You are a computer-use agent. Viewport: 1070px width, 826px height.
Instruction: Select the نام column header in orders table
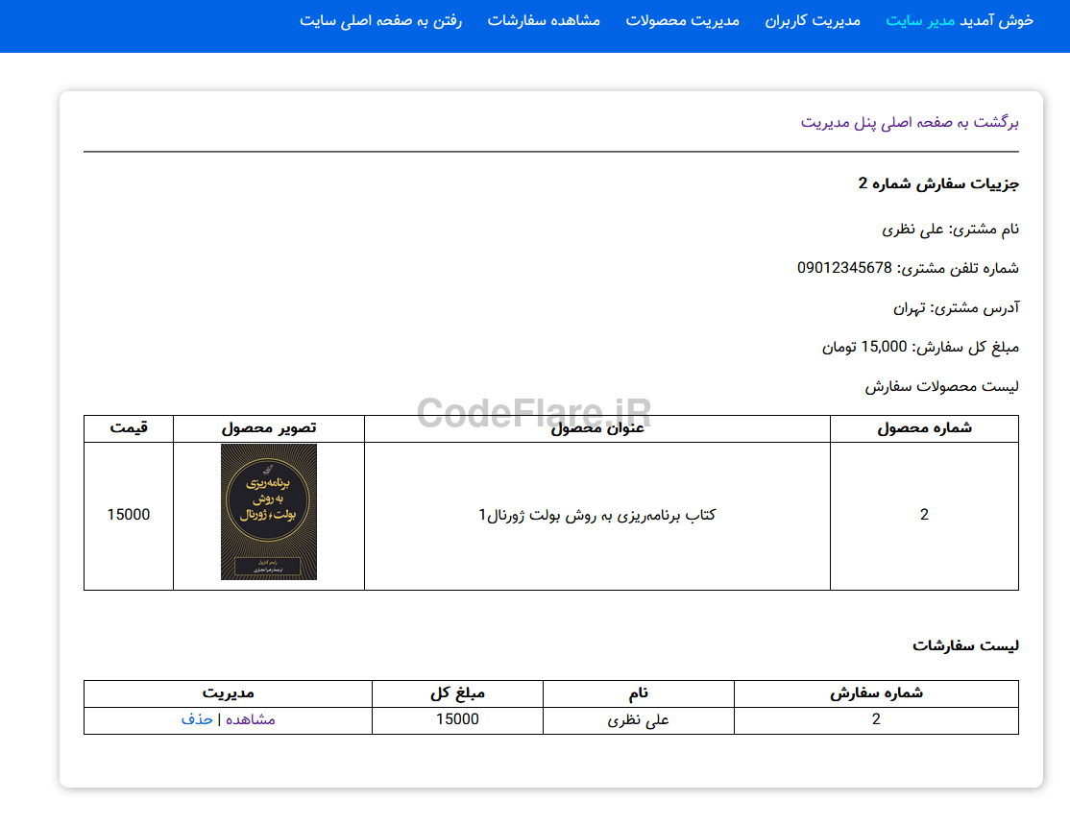coord(638,693)
